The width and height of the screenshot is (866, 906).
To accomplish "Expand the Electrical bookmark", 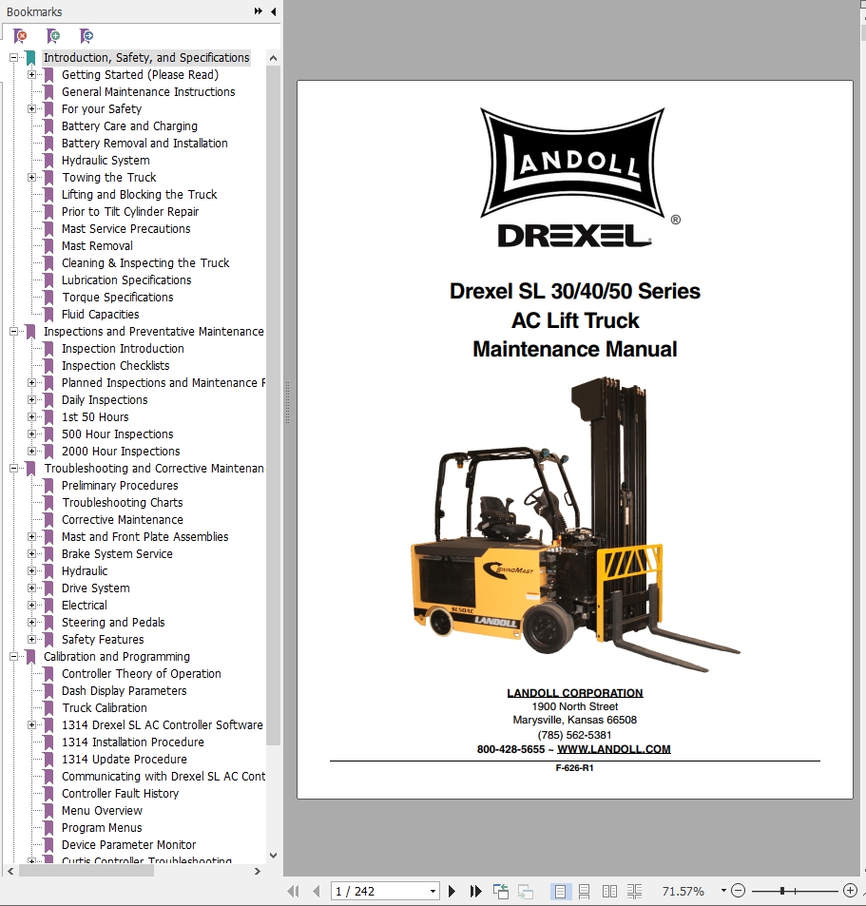I will tap(31, 605).
